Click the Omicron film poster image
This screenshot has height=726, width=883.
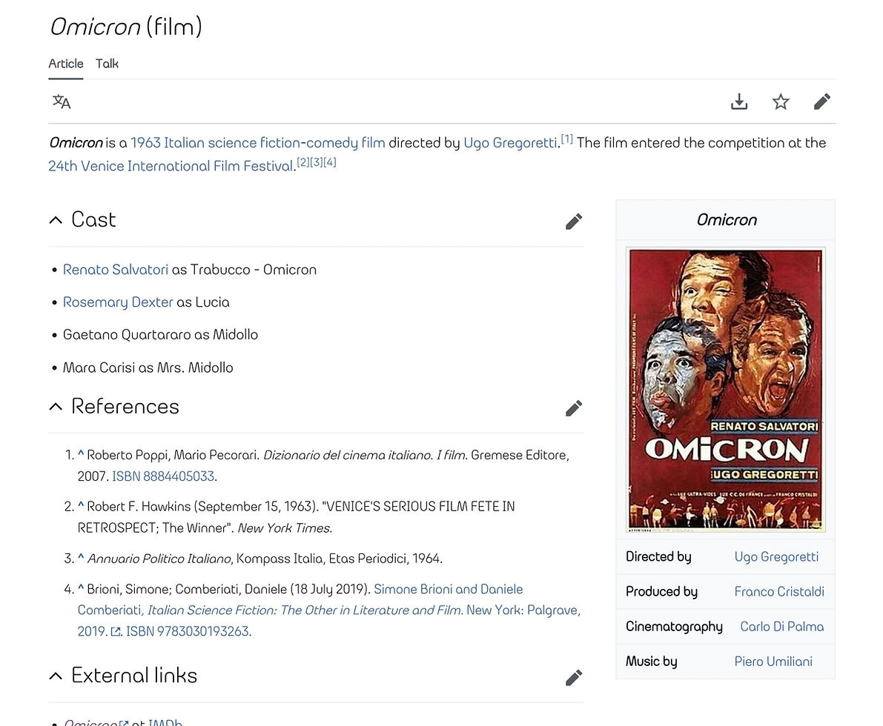726,390
